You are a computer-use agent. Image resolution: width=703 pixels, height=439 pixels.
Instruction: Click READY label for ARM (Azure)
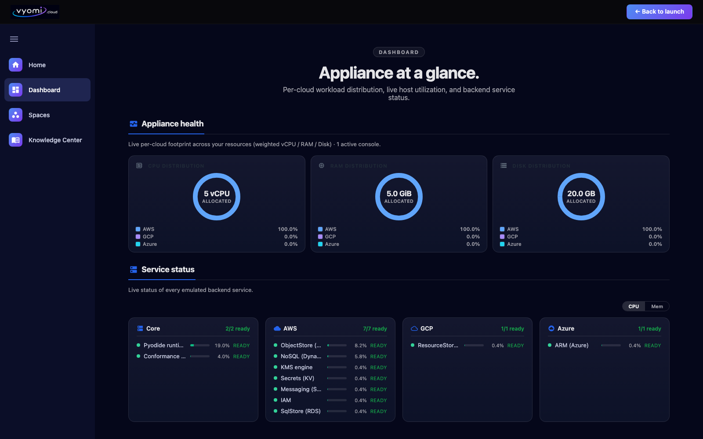(653, 345)
